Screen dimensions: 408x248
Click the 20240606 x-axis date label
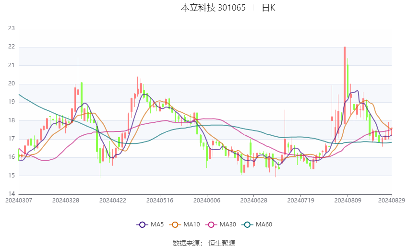(207, 201)
